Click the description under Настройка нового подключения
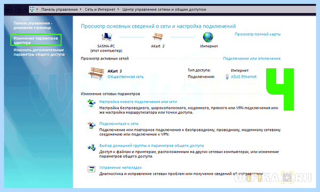 [x=189, y=110]
